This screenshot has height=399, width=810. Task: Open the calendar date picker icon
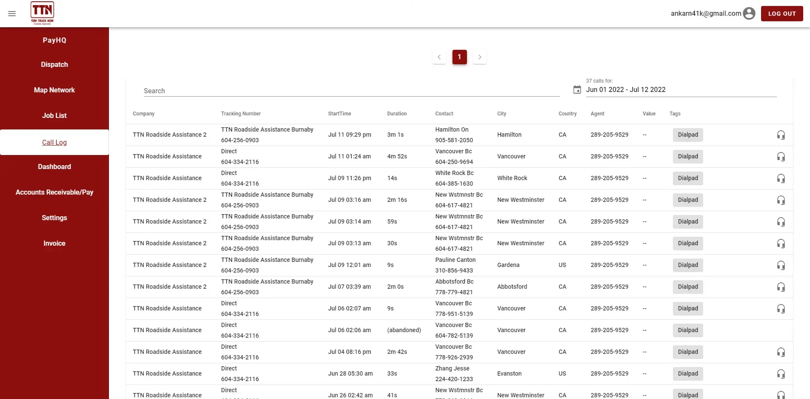click(577, 90)
